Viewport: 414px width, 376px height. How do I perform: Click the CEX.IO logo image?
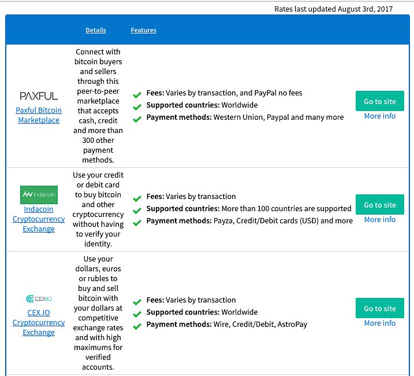pyautogui.click(x=39, y=298)
